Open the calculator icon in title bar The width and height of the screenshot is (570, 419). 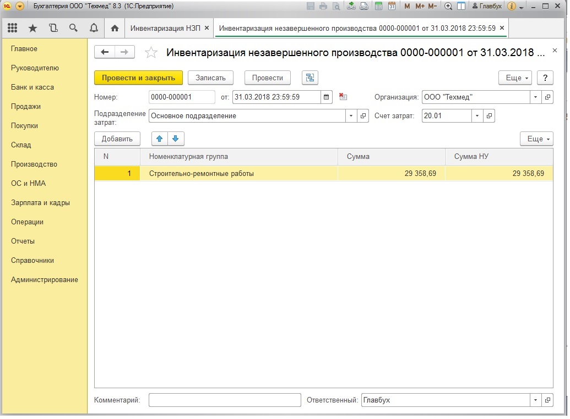point(378,6)
